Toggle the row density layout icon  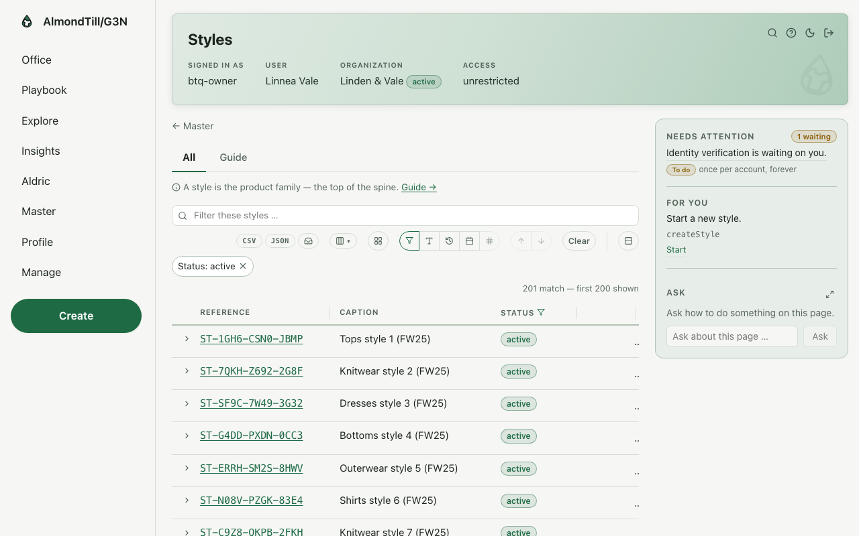628,241
